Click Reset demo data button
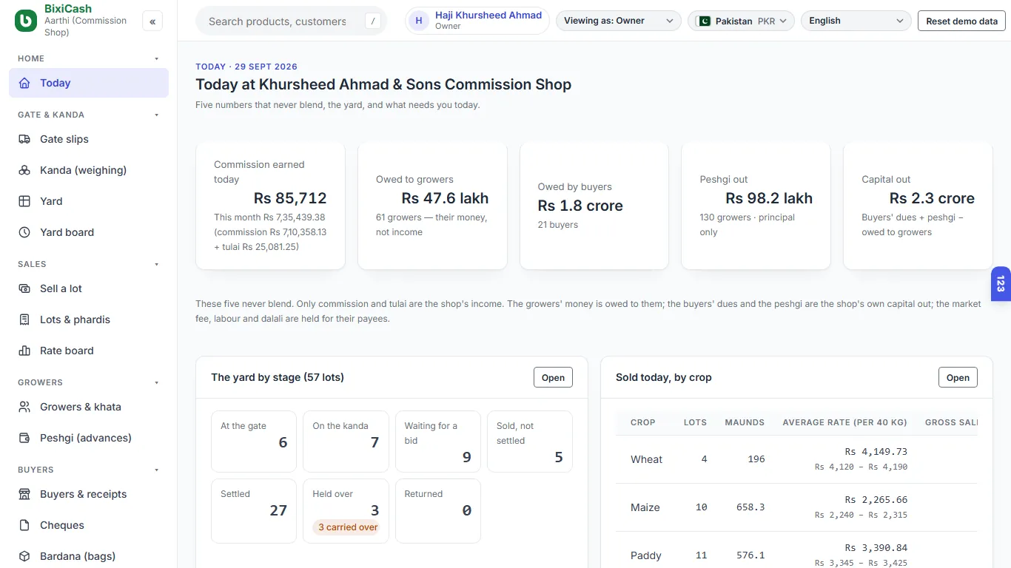This screenshot has height=568, width=1011. click(x=961, y=21)
